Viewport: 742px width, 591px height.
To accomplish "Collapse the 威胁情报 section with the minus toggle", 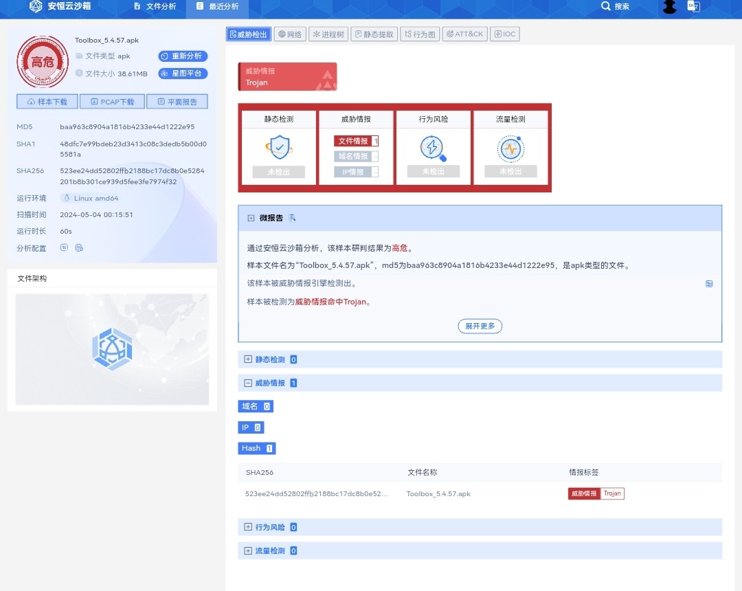I will pos(248,383).
